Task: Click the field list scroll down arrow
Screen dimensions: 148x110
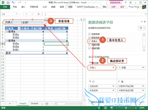Action: 144,50
